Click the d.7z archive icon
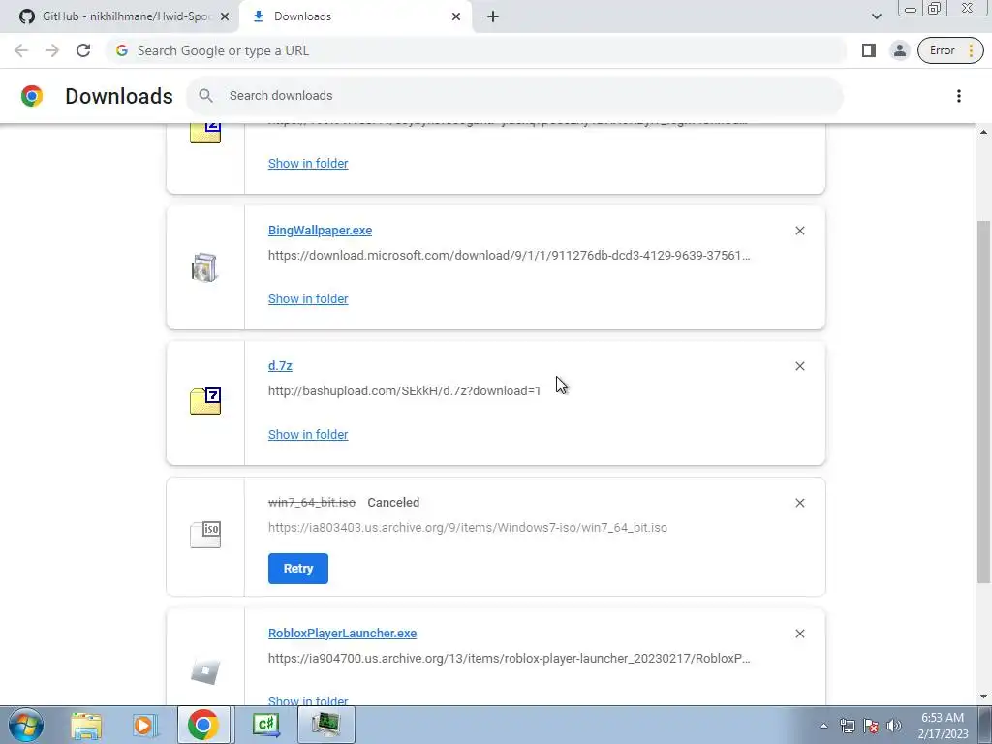Image resolution: width=992 pixels, height=744 pixels. [205, 401]
